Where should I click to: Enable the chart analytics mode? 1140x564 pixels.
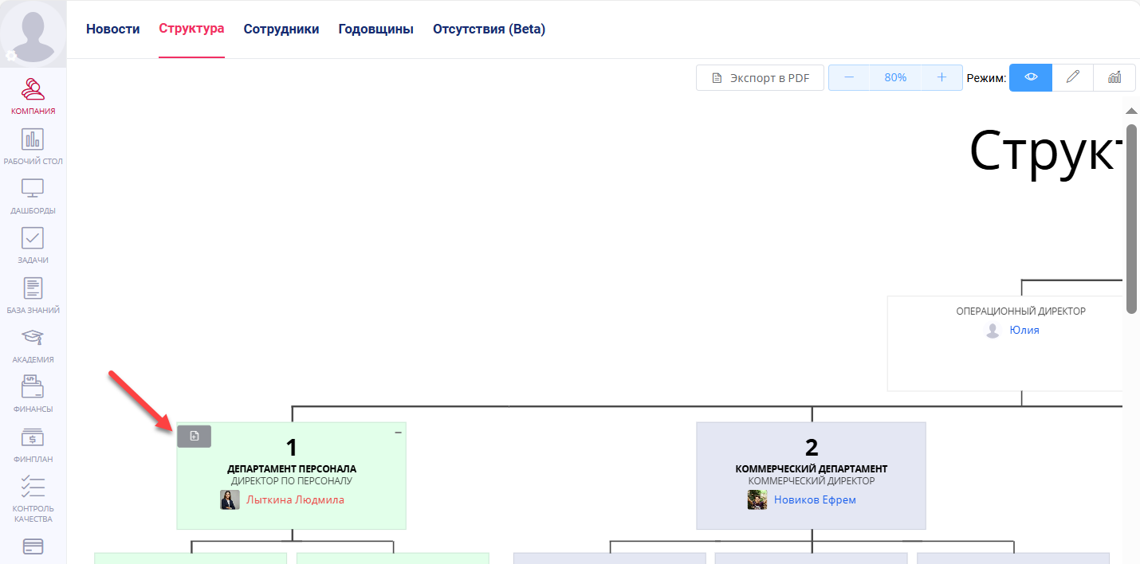[x=1114, y=77]
